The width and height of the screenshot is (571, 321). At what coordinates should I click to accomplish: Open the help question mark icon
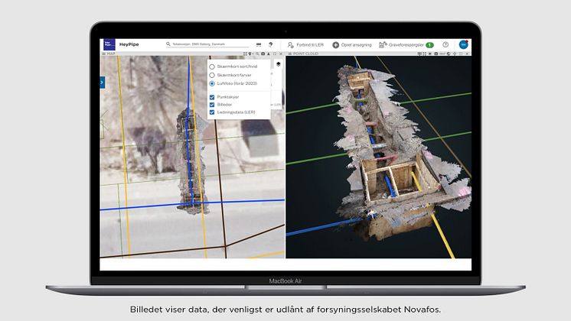tap(445, 45)
